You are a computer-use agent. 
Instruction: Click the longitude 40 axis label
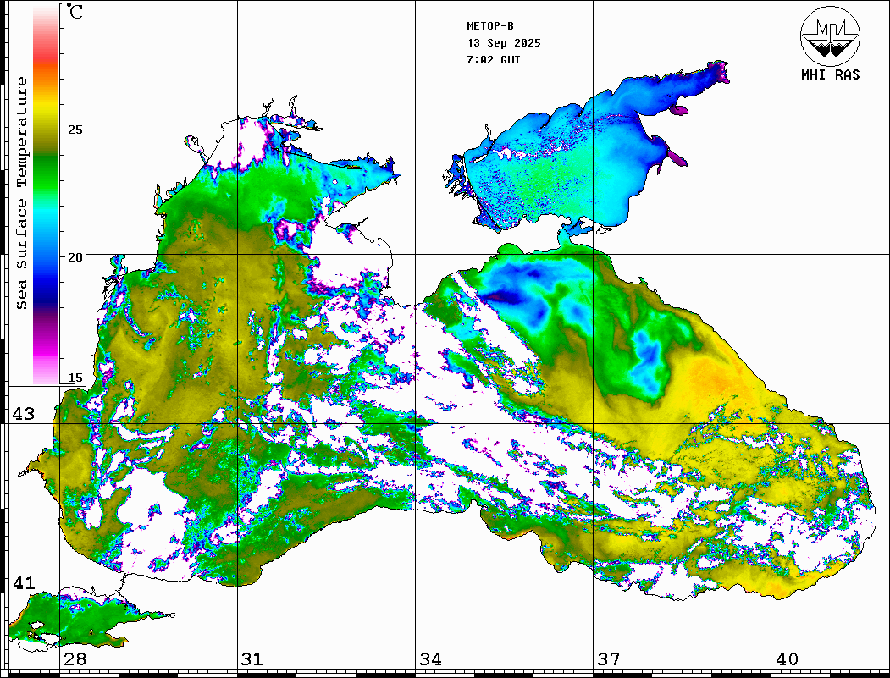pos(787,659)
